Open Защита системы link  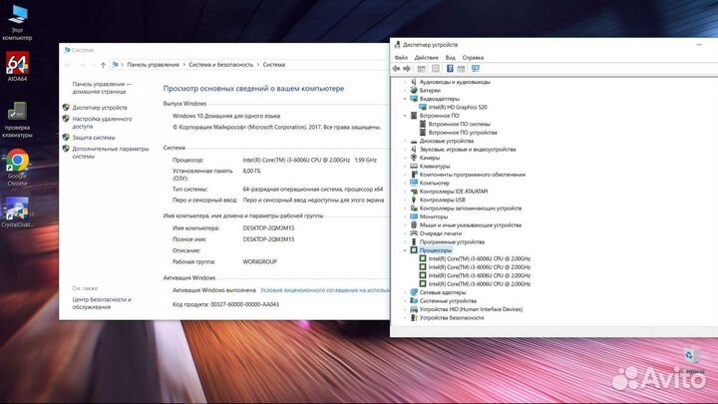pyautogui.click(x=94, y=138)
